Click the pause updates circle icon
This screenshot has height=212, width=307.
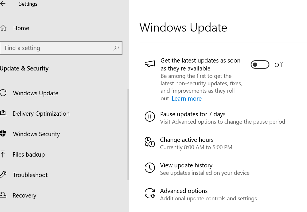coord(150,117)
